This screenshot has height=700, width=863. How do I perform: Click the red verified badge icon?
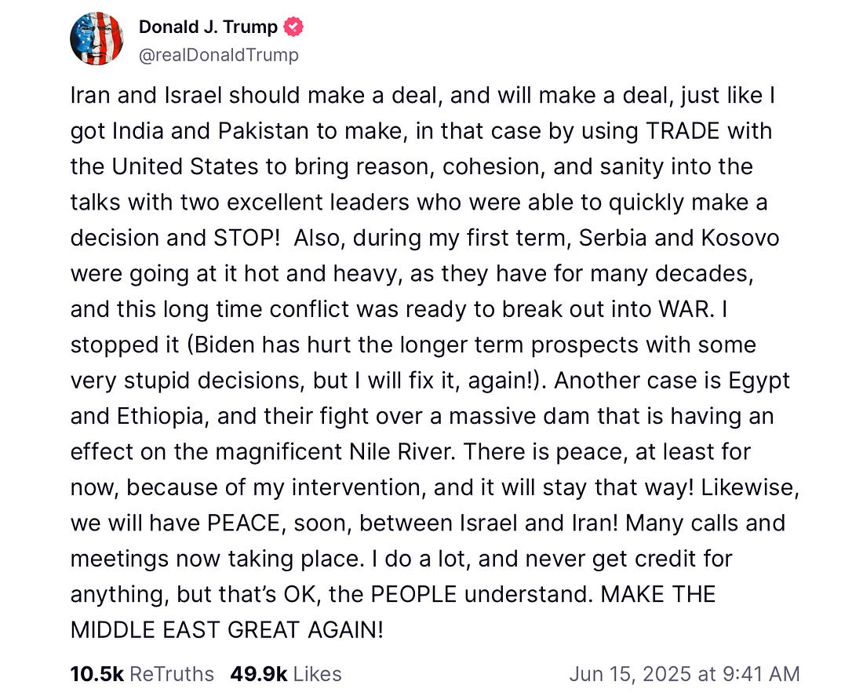tap(294, 27)
